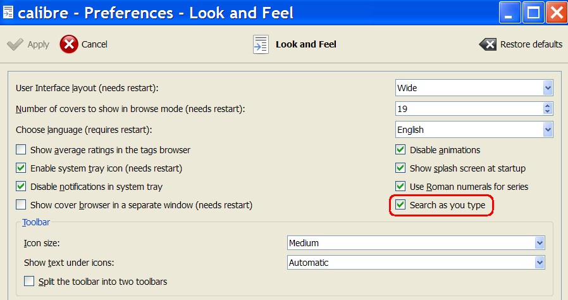Toggle Use Roman numerals for series
The width and height of the screenshot is (568, 300).
coord(400,187)
